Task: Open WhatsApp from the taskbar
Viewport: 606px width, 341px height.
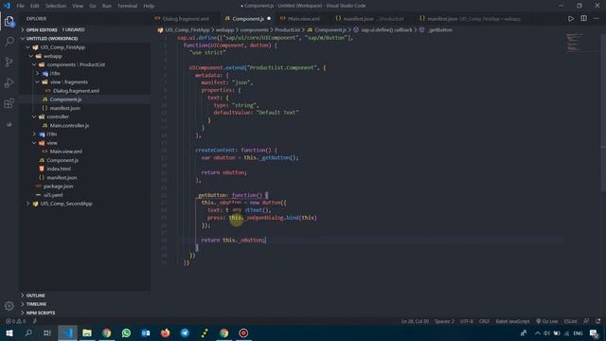Action: [x=126, y=332]
